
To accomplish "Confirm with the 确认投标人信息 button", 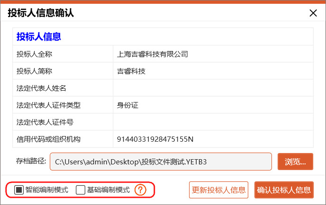I will pos(284,190).
